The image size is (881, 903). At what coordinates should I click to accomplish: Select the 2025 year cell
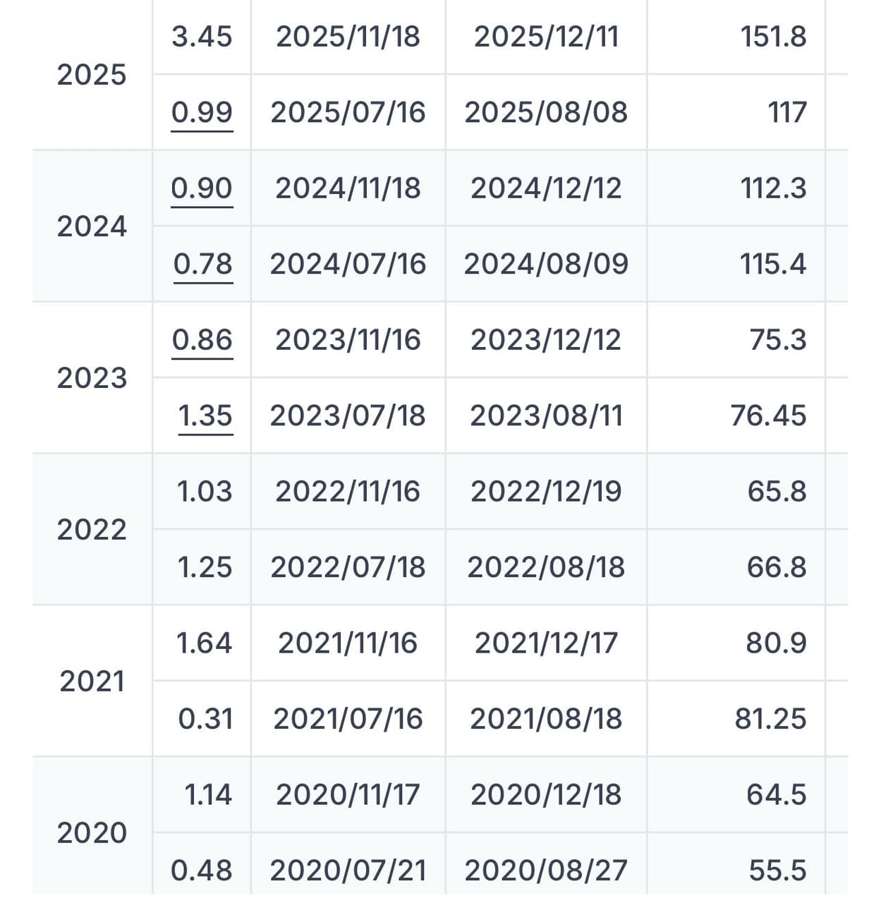tap(92, 75)
